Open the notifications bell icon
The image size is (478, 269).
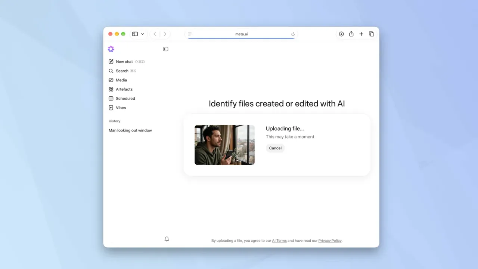coord(167,239)
